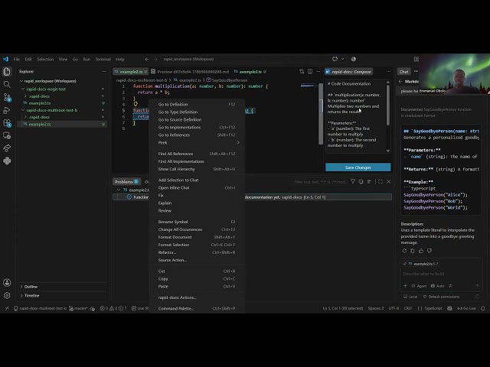Toggle the table/tree view icon in Problems panel
Viewport: 490px width, 367px height.
point(369,181)
